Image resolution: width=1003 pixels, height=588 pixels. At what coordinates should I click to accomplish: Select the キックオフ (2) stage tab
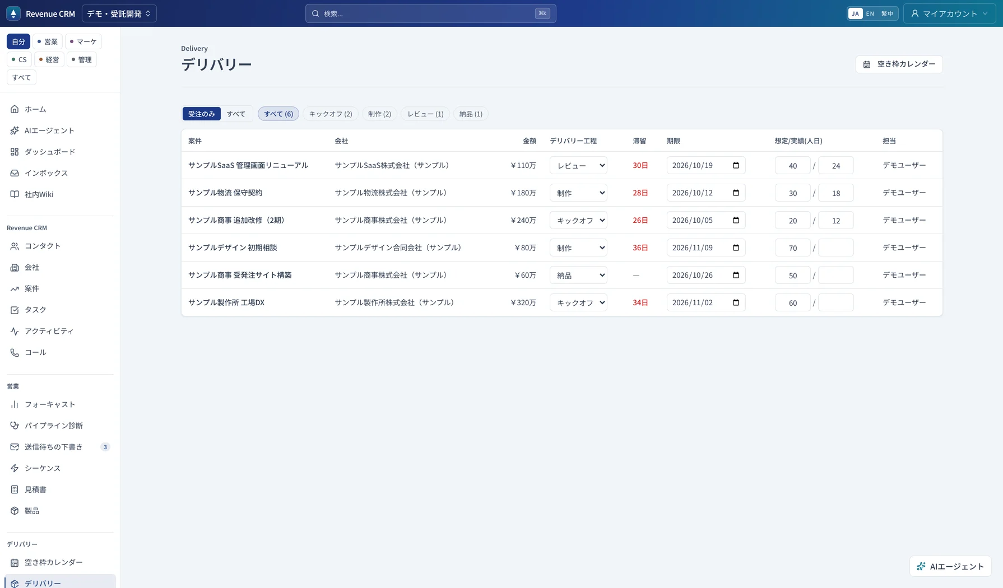[x=331, y=114]
